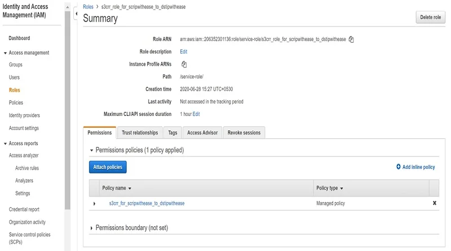
Task: Sort by the Policy name column
Action: [117, 189]
